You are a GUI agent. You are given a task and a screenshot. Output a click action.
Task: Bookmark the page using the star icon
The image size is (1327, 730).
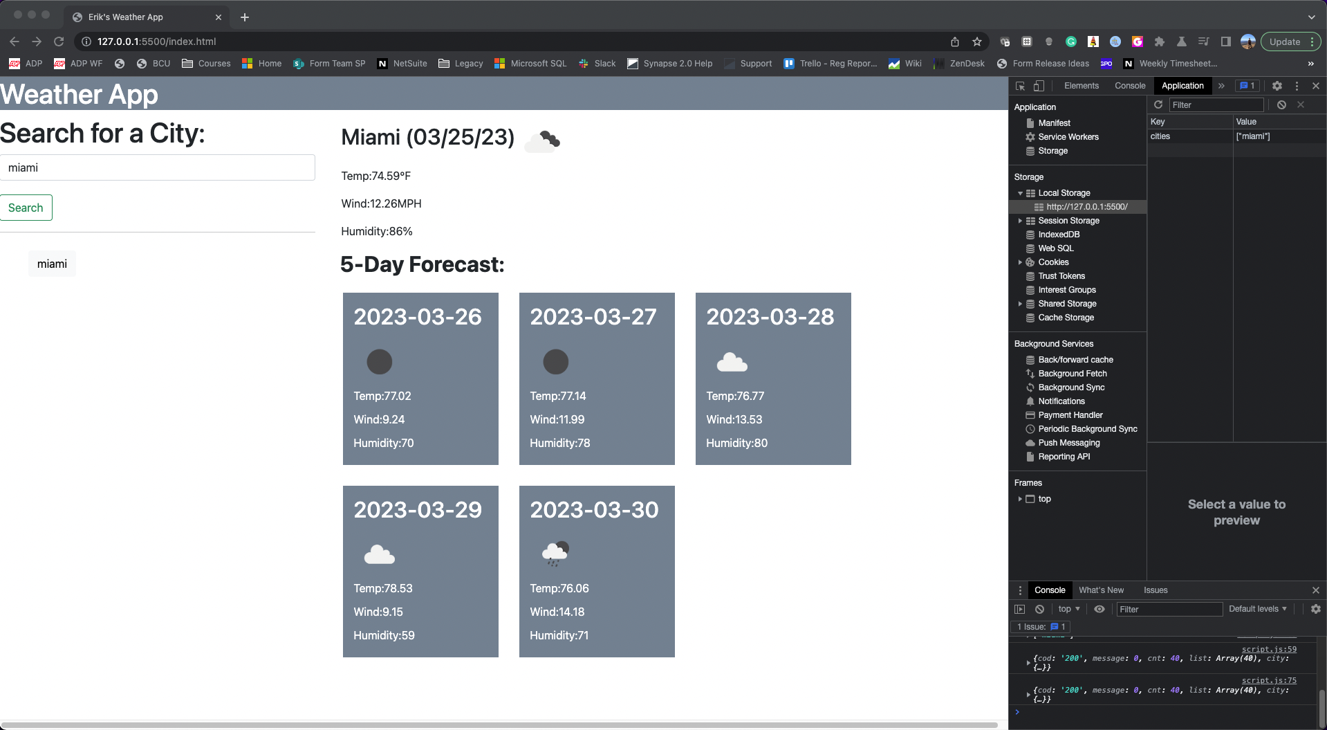click(977, 42)
